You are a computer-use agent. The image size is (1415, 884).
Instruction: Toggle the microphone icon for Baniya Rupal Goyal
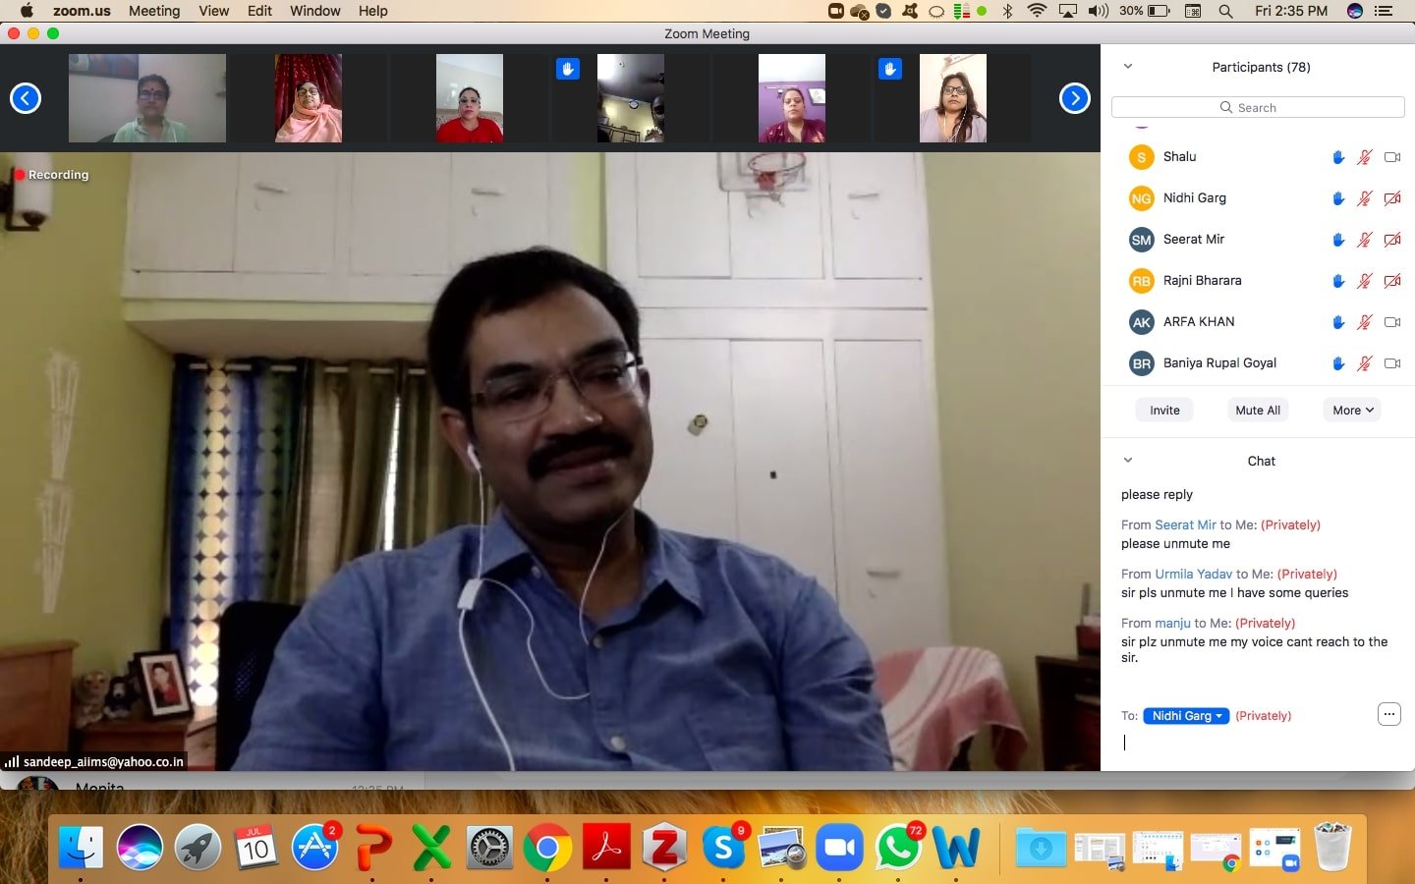1364,363
